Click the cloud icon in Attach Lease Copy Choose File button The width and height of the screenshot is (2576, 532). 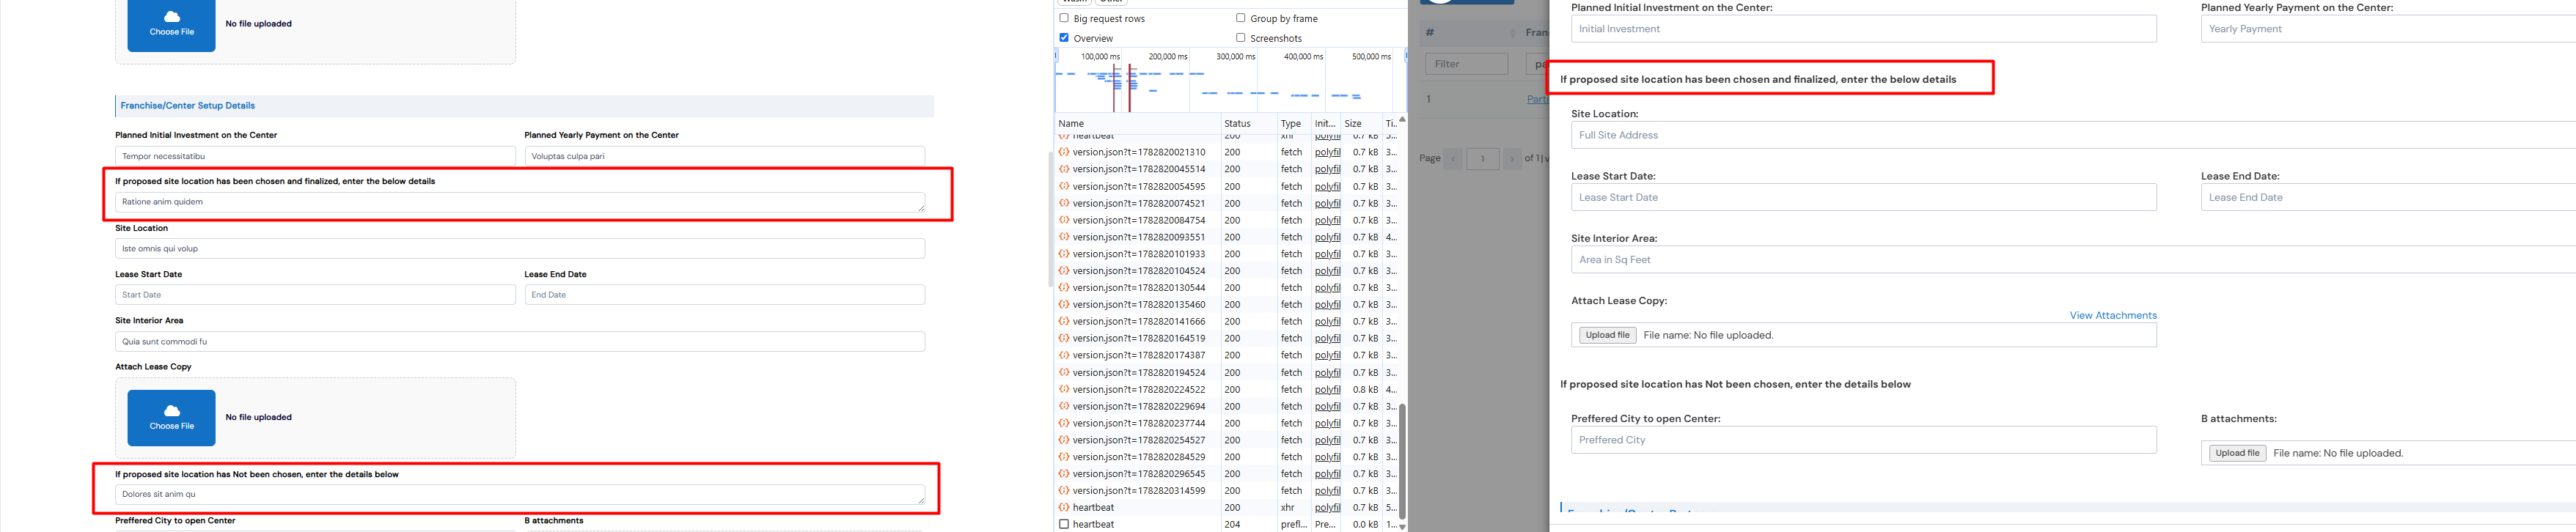(172, 411)
